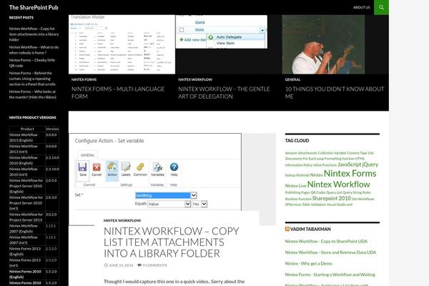Click the June 2014 post date link
Image resolution: width=429 pixels, height=286 pixels.
121,265
